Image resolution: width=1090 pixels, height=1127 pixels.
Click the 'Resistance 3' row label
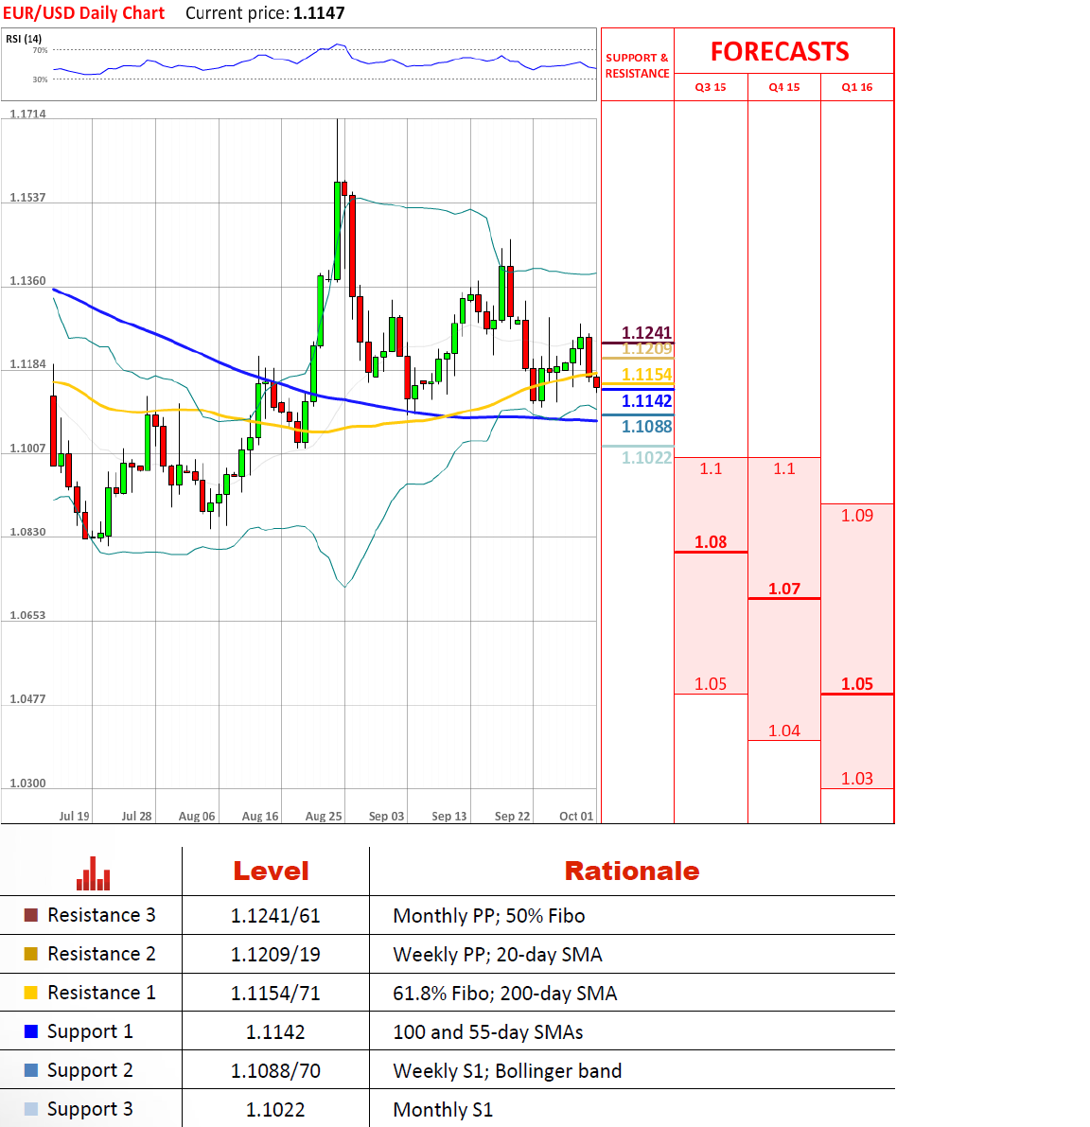101,915
